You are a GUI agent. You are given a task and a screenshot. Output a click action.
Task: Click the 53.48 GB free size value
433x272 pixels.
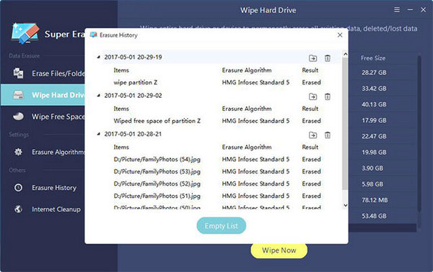374,216
